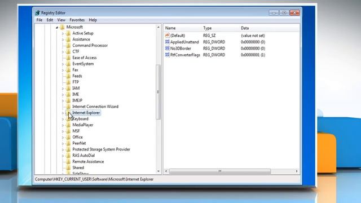Click the registry path in the status bar
Viewport: 361px width, 203px height.
point(94,179)
